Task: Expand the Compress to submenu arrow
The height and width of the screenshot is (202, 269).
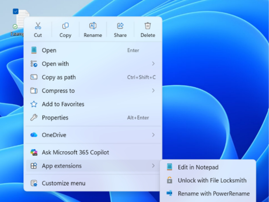Action: tap(153, 91)
